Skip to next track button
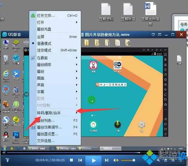 [106, 160]
